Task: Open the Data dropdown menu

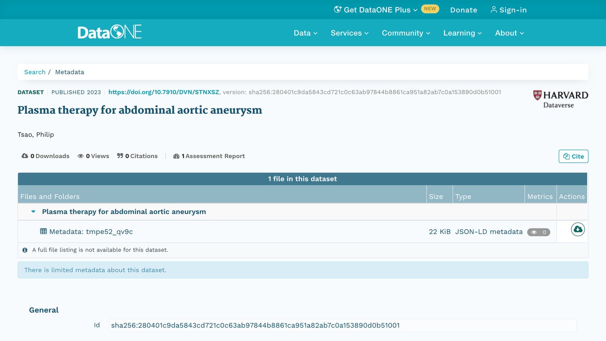Action: (305, 33)
